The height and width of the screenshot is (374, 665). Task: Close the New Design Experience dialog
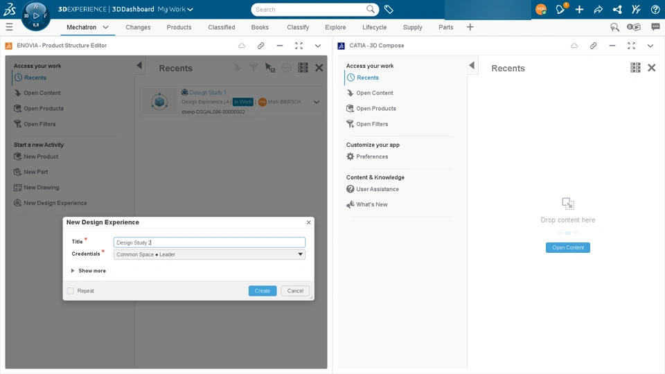pyautogui.click(x=309, y=222)
